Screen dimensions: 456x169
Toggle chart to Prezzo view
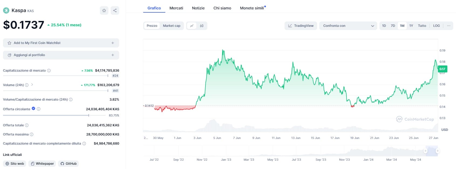(x=152, y=26)
